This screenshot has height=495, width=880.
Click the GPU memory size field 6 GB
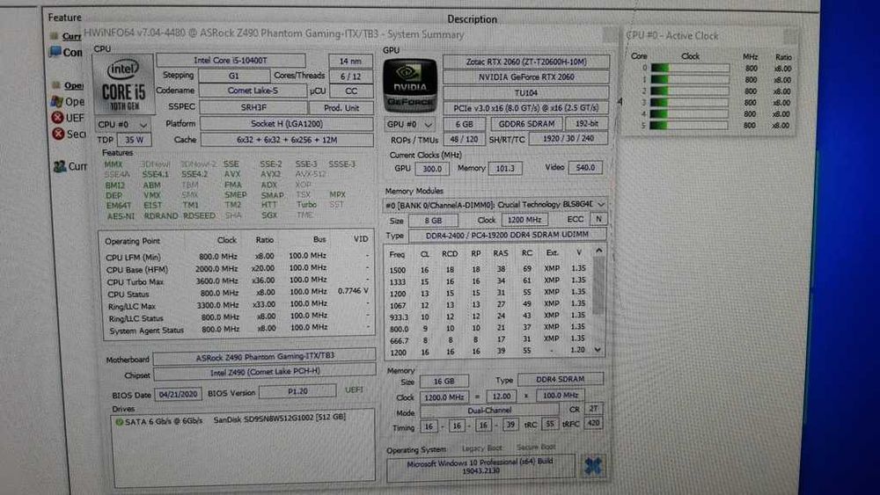tap(464, 124)
